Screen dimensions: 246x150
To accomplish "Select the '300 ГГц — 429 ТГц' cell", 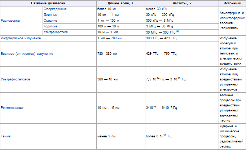I will point(182,38).
